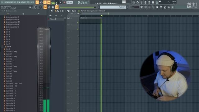Select the playlist draw pencil tool
Screen dimensions: 199x112
tap(55, 11)
